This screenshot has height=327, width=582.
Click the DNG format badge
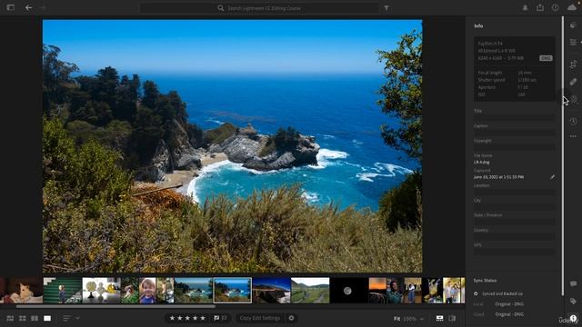pos(546,58)
